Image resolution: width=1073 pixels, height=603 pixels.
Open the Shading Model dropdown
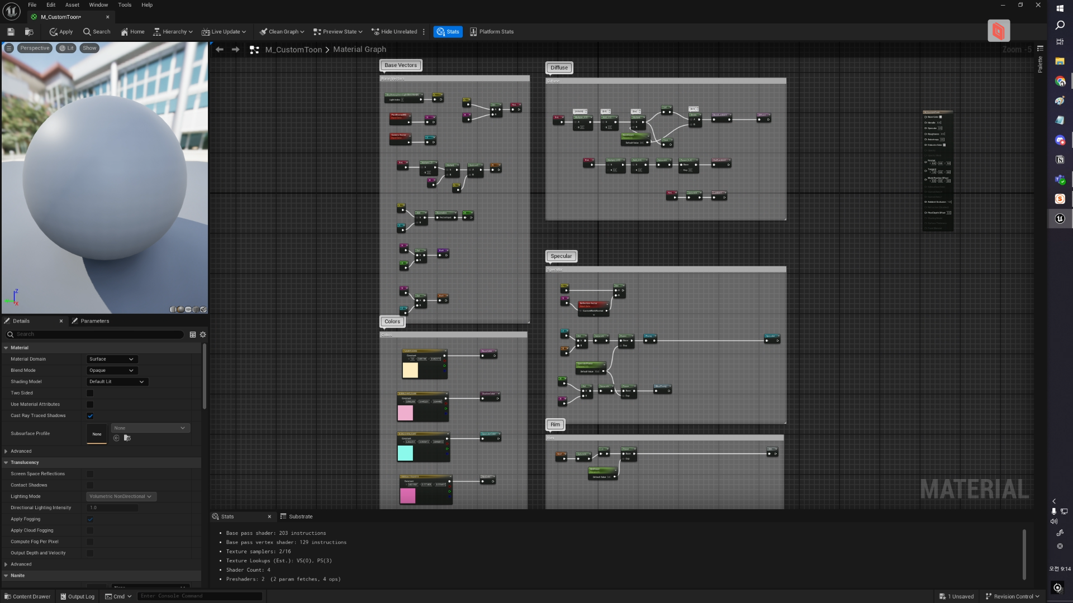pyautogui.click(x=117, y=382)
